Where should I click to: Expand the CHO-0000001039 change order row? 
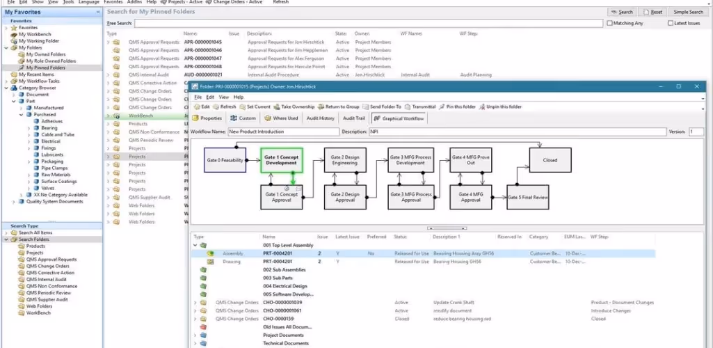coord(195,303)
